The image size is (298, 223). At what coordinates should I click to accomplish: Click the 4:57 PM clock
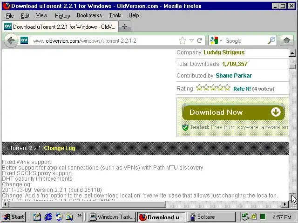click(x=282, y=217)
